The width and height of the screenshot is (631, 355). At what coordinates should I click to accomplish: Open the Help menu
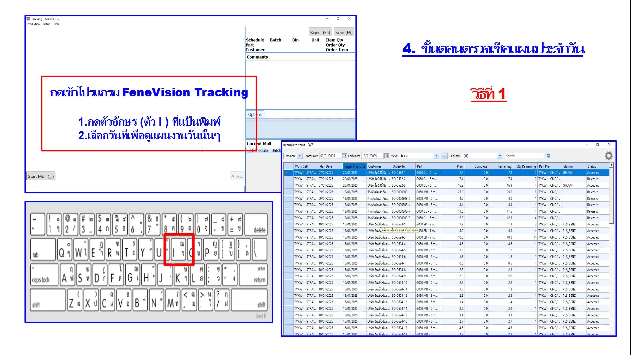coord(57,24)
